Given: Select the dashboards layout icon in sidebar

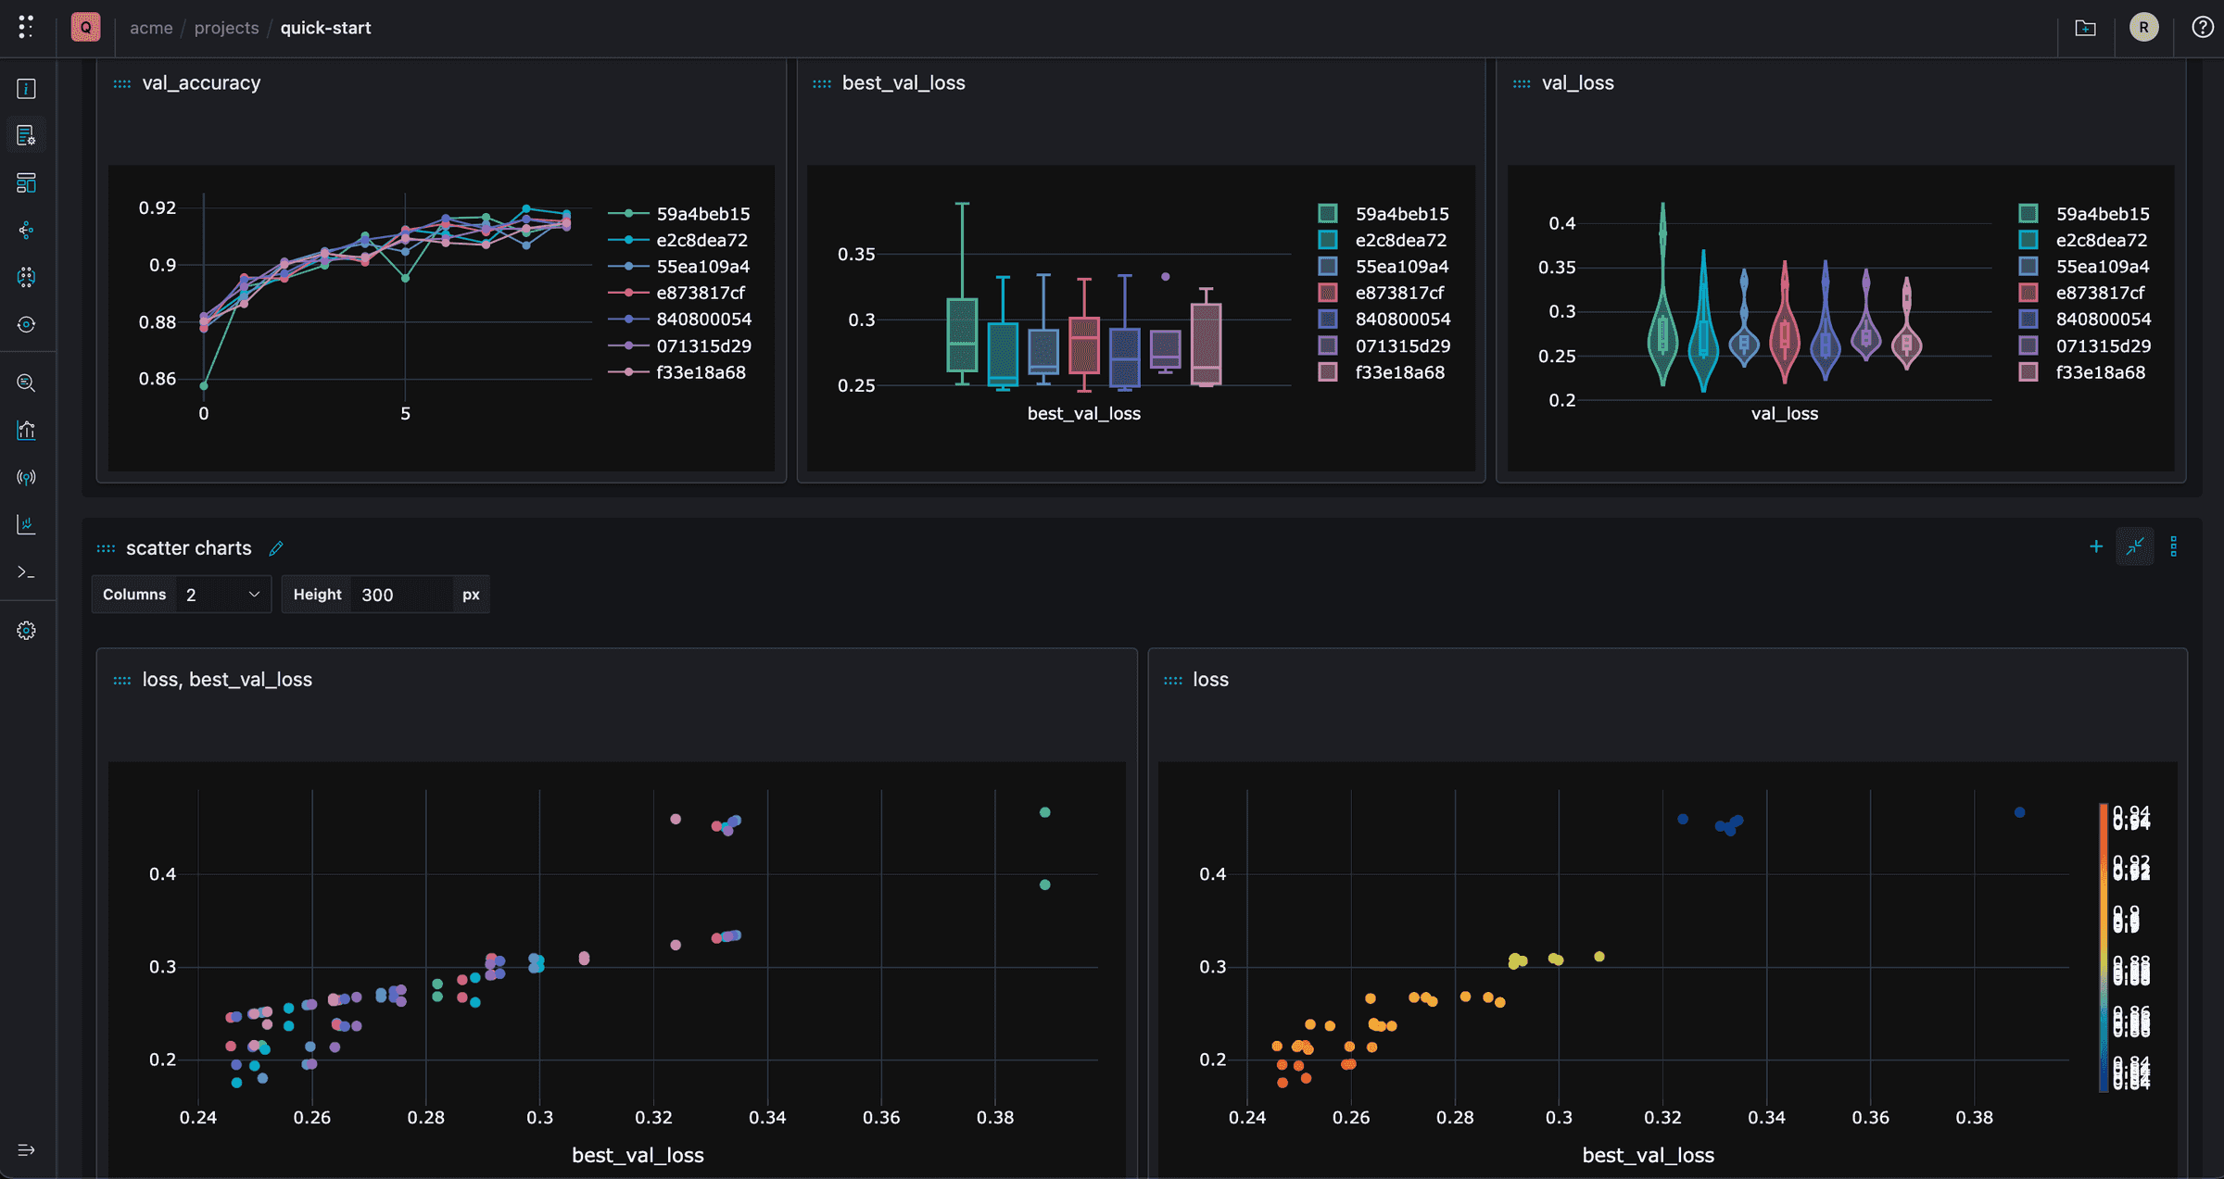Looking at the screenshot, I should (x=27, y=182).
